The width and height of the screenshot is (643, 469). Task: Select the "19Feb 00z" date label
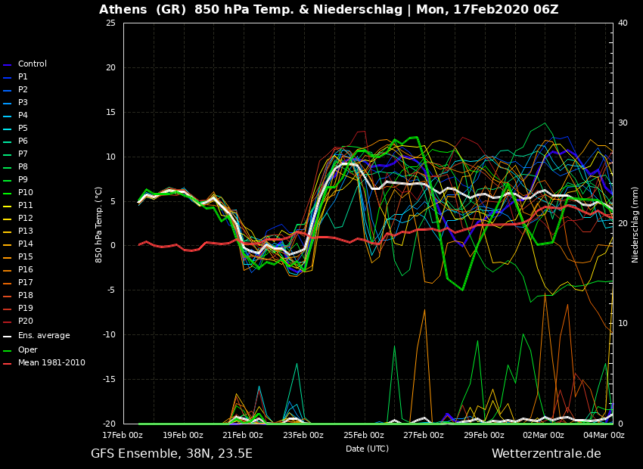coord(183,436)
